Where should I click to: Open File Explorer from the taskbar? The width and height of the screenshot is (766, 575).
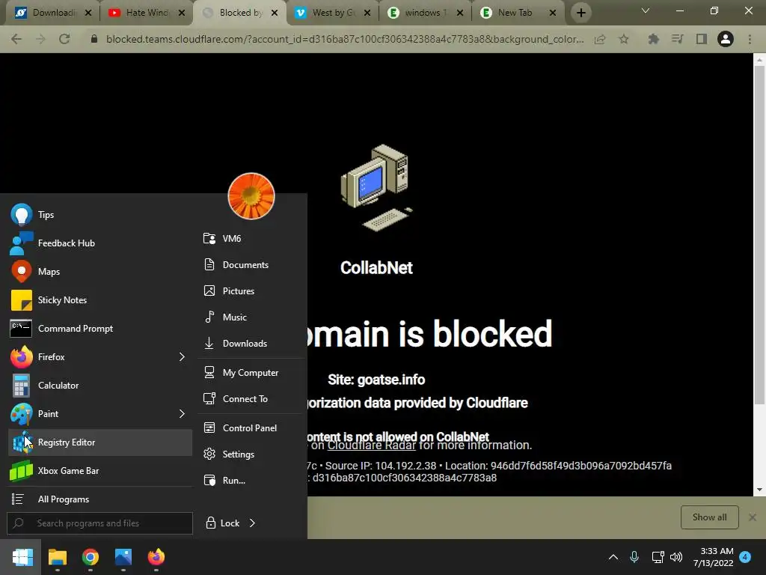57,557
